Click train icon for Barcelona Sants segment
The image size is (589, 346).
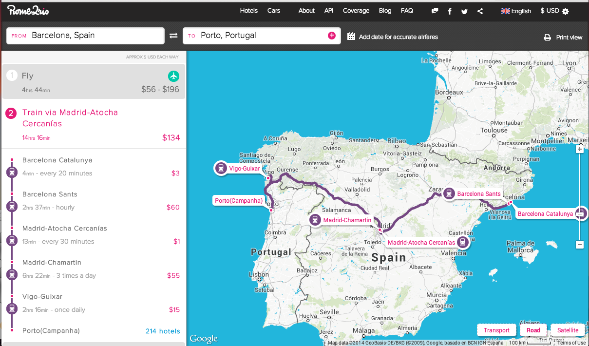pos(12,206)
